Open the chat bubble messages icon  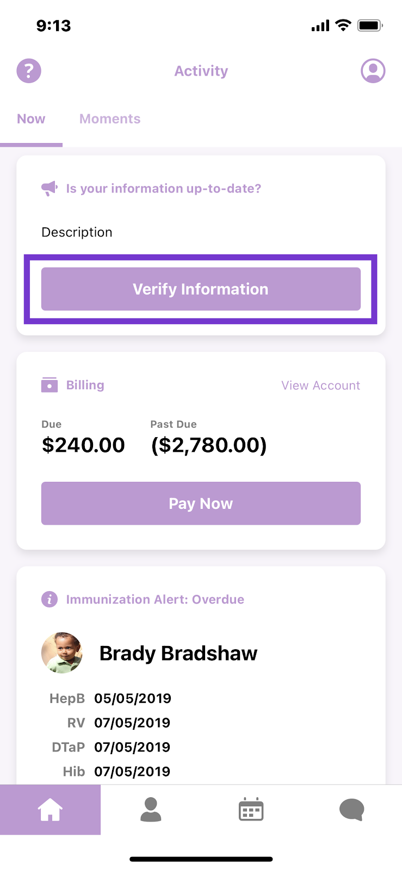(351, 810)
